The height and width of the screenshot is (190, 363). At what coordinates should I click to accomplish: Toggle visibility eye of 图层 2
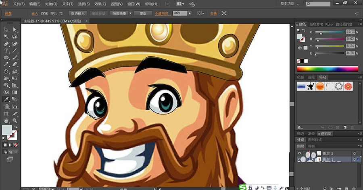coord(299,153)
